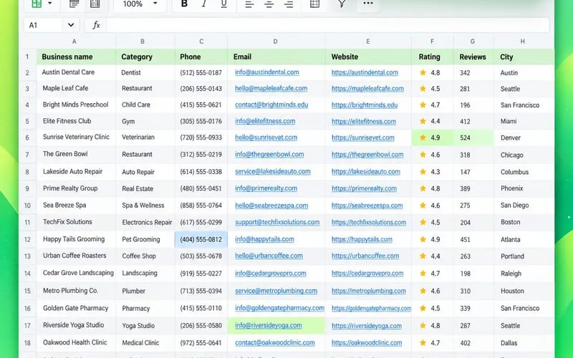Select the 'City' header cell

point(524,57)
